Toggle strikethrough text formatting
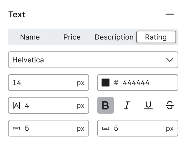Viewport: 185px width, 143px height. [x=170, y=105]
